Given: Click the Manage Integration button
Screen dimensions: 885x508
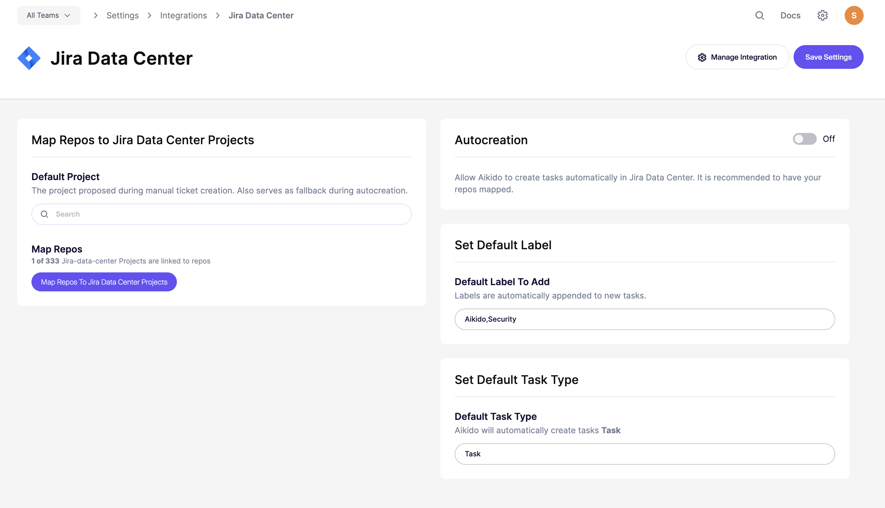Looking at the screenshot, I should [x=737, y=57].
